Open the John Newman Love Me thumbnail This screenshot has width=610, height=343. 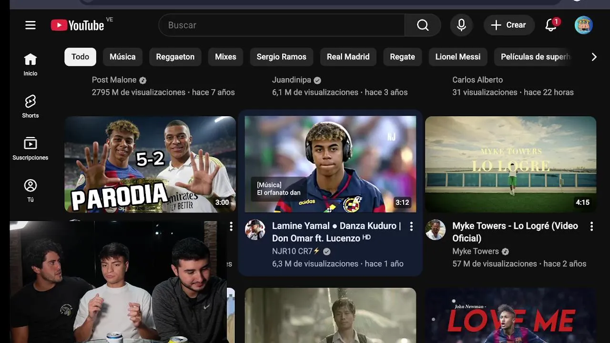510,315
